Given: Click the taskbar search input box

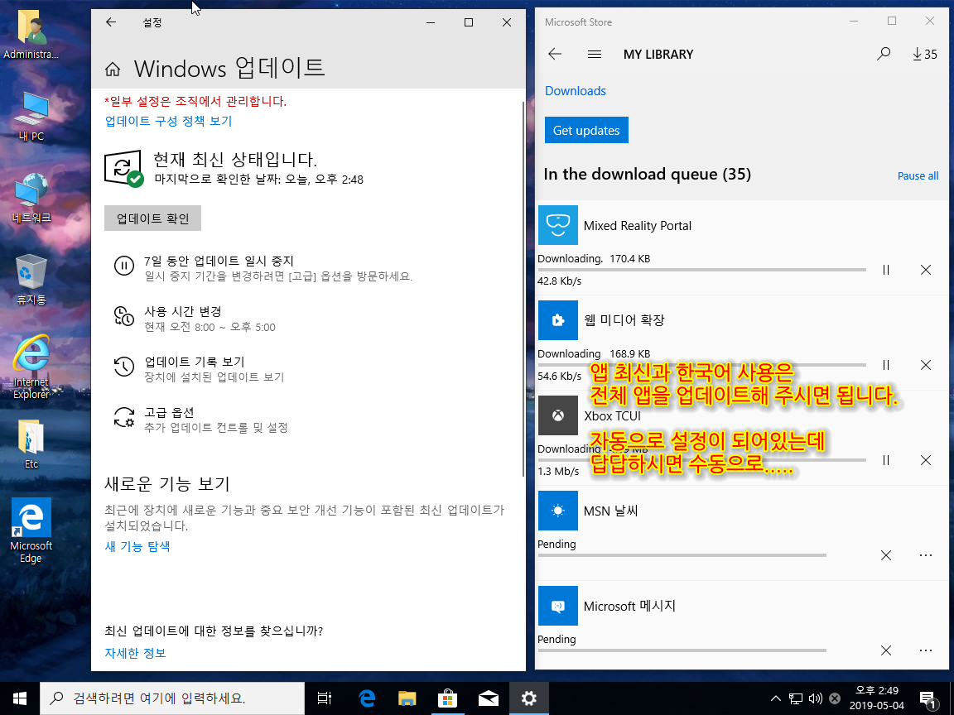Looking at the screenshot, I should [172, 698].
